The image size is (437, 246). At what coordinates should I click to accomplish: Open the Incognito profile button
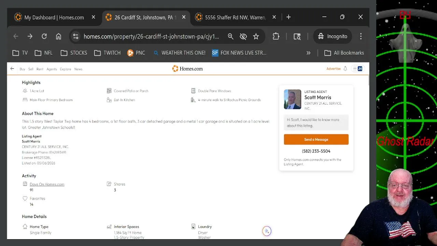332,36
